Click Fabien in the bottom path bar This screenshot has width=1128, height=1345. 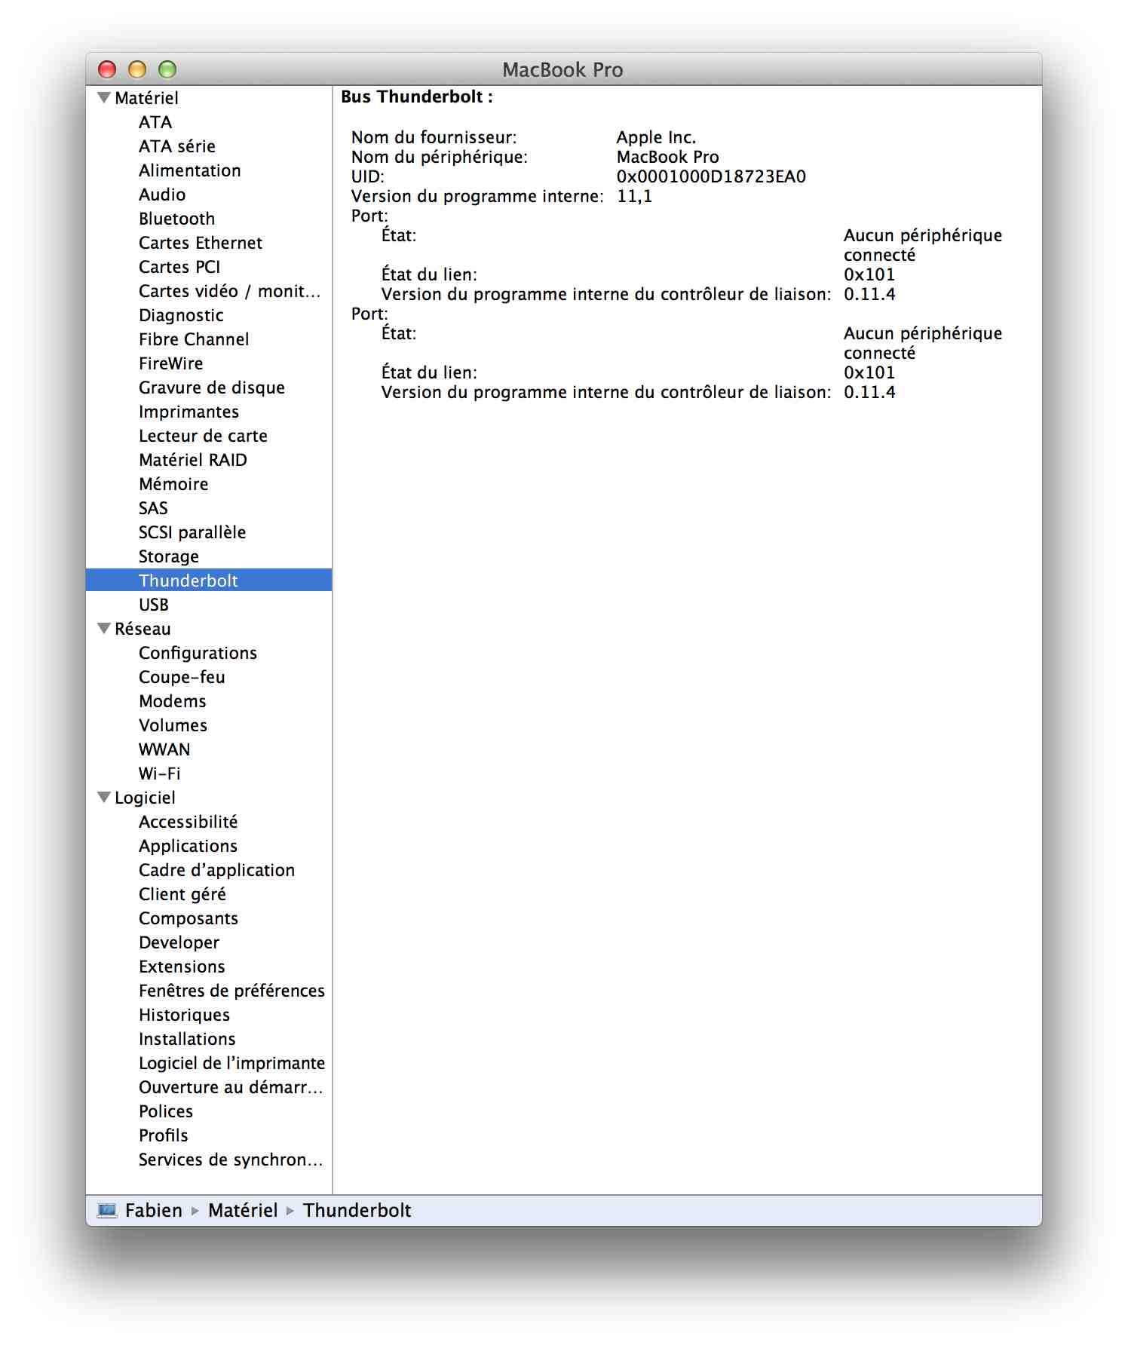pyautogui.click(x=154, y=1210)
